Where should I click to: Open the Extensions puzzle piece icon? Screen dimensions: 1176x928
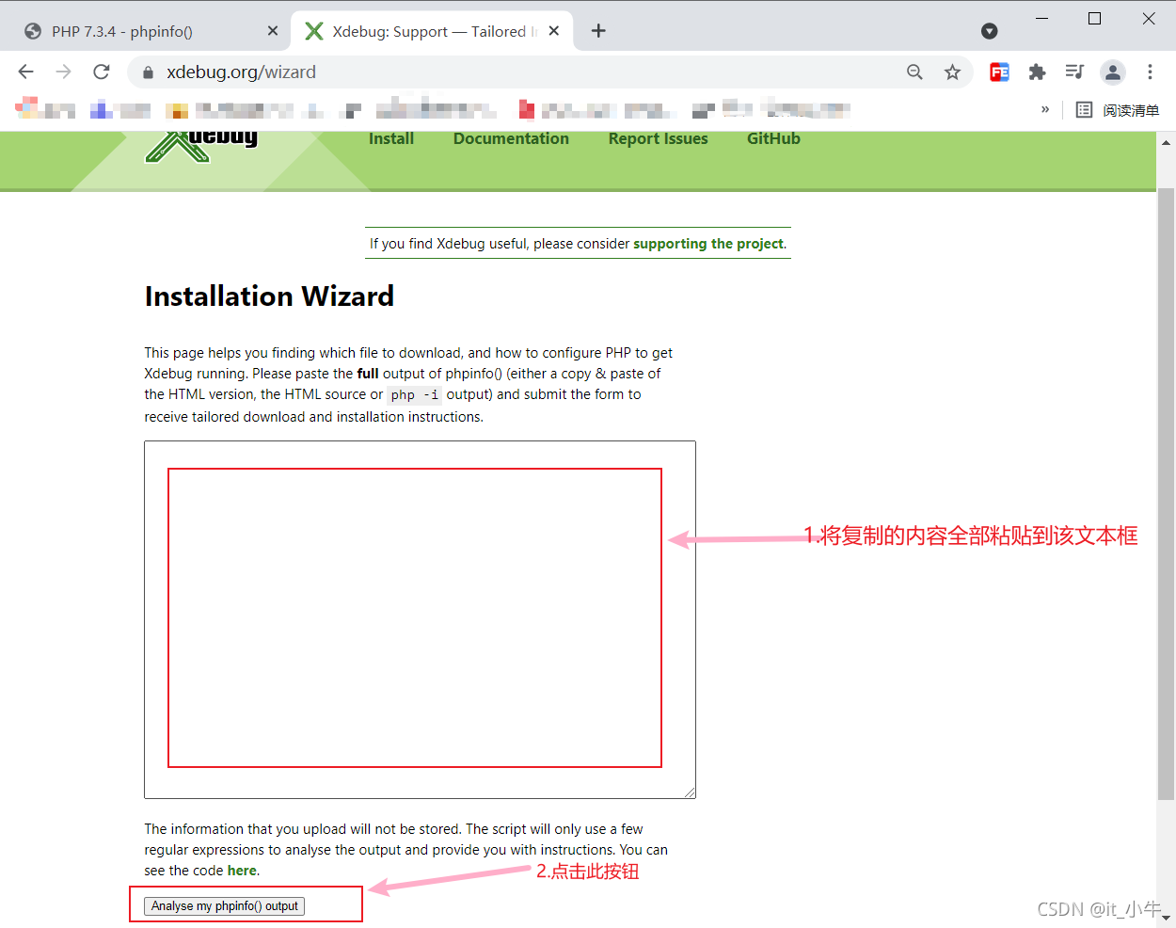pyautogui.click(x=1037, y=72)
